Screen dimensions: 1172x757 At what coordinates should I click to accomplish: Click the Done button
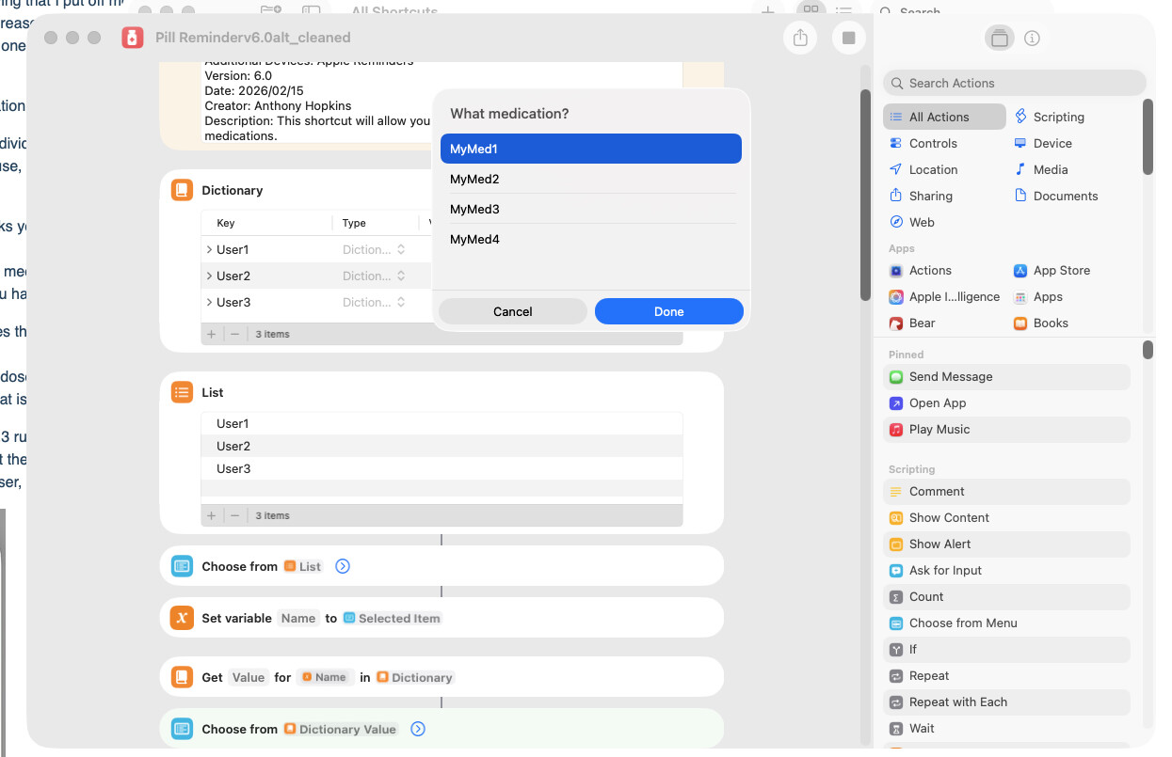(x=668, y=312)
